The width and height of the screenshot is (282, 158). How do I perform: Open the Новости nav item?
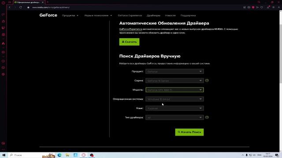tap(170, 16)
